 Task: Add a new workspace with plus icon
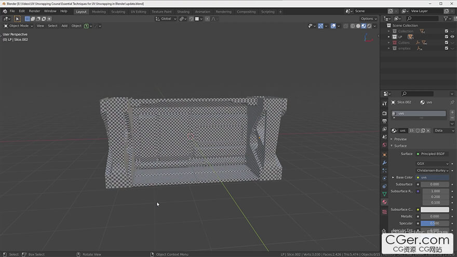[280, 11]
